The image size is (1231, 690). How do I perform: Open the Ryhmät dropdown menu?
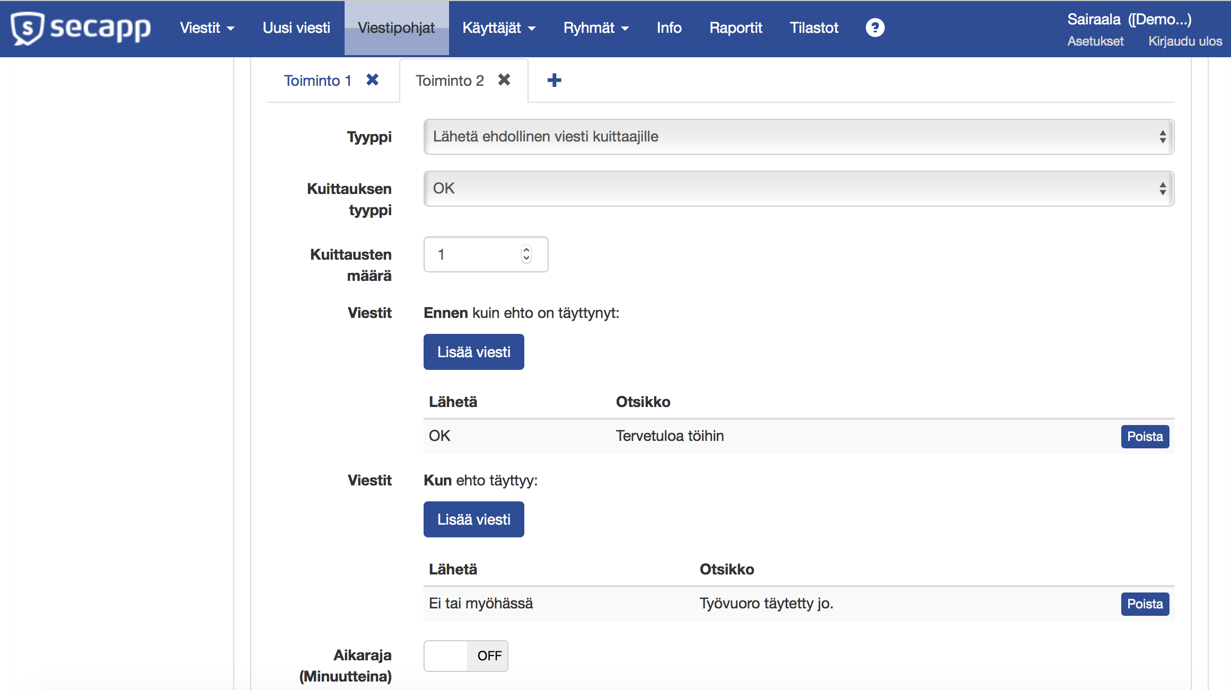(596, 28)
